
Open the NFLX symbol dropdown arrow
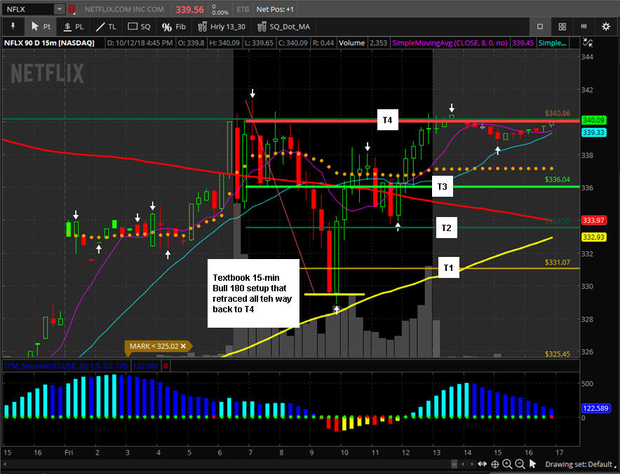point(59,9)
